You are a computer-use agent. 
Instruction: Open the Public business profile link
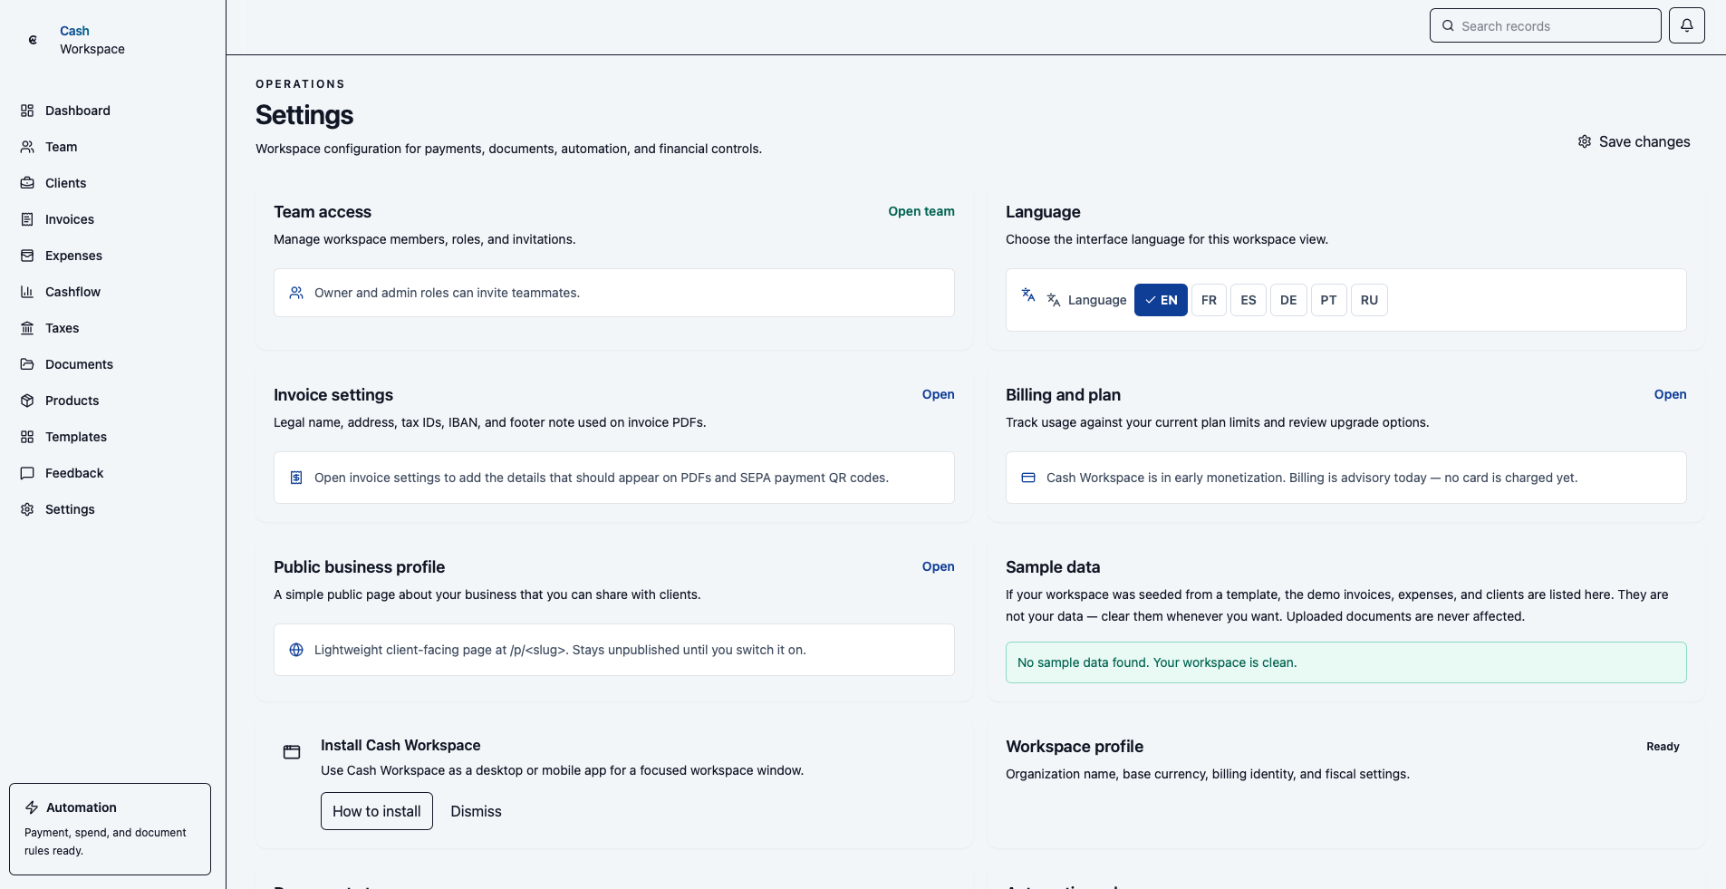(x=938, y=566)
